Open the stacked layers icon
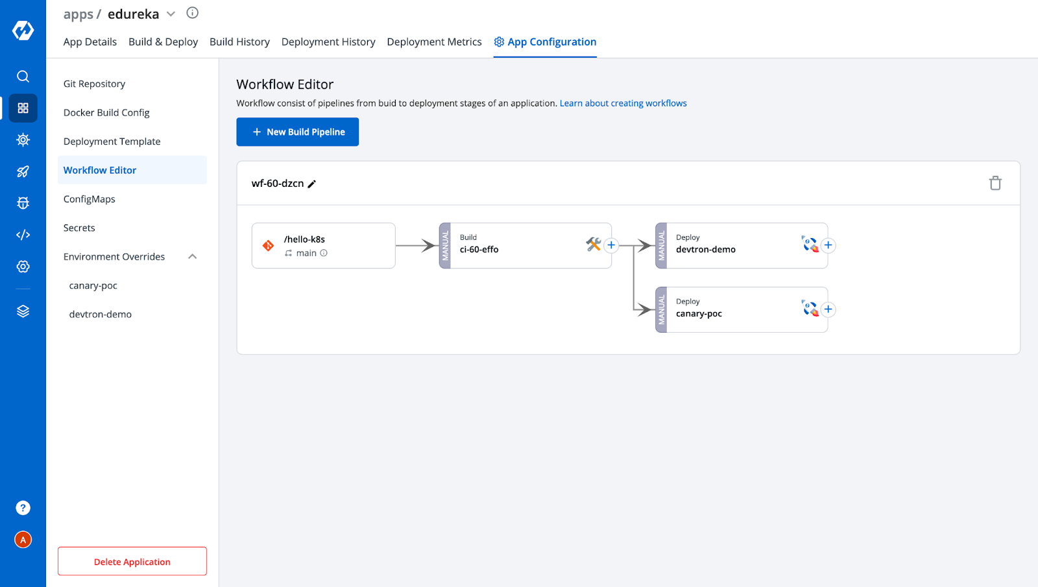 coord(23,311)
